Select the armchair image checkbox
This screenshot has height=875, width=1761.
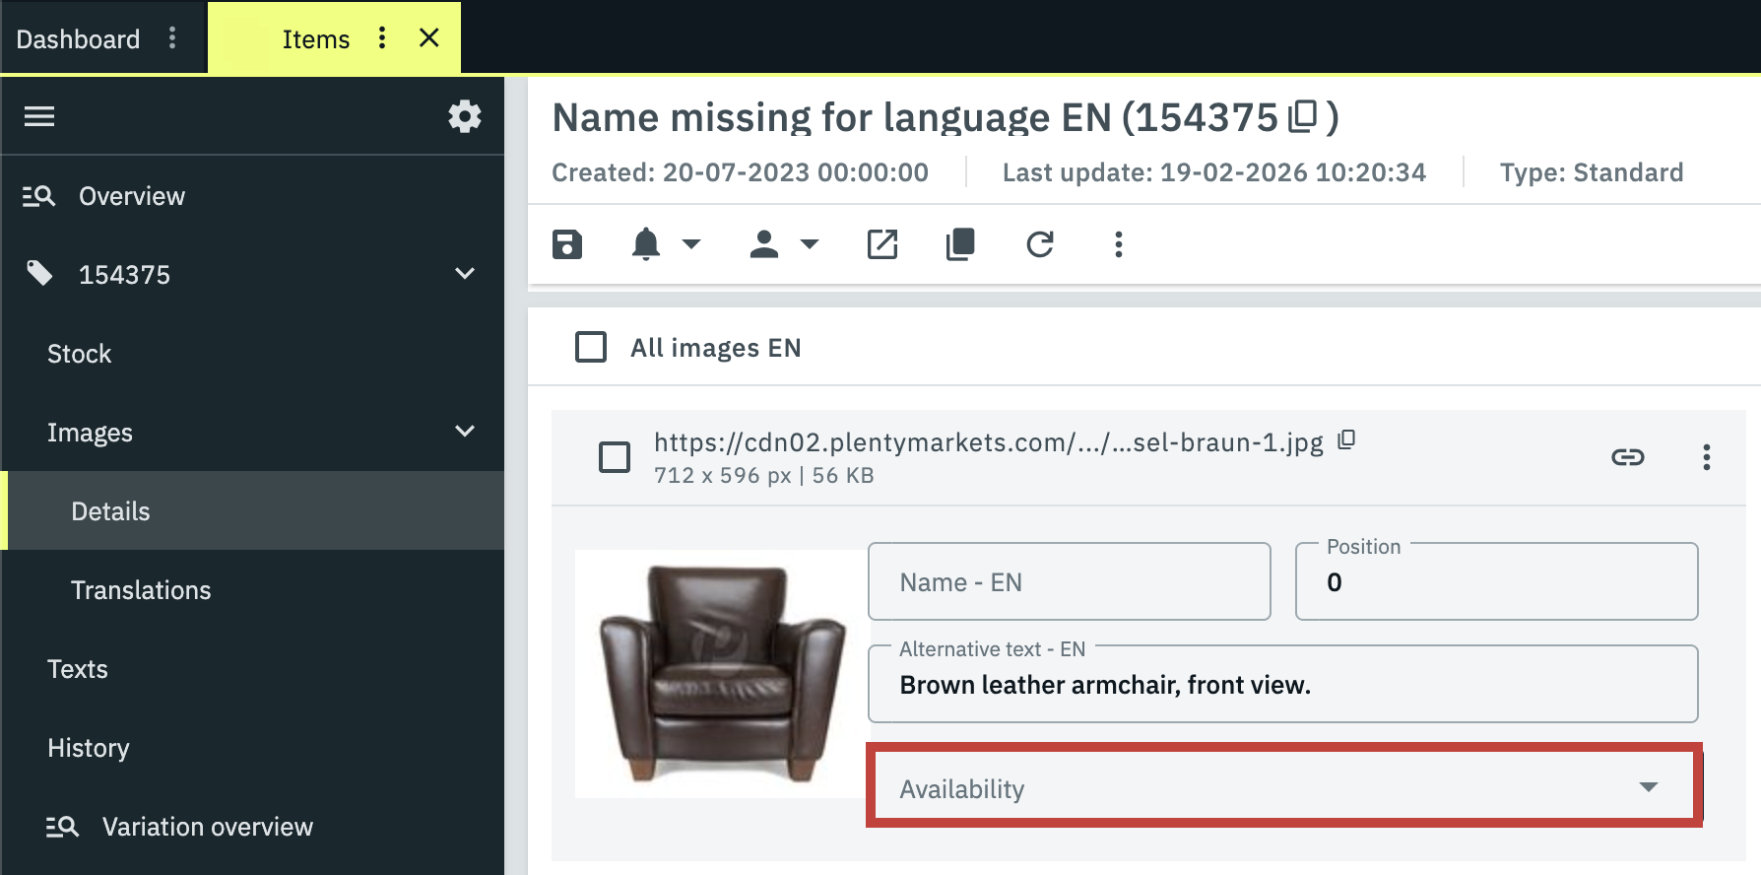click(615, 457)
